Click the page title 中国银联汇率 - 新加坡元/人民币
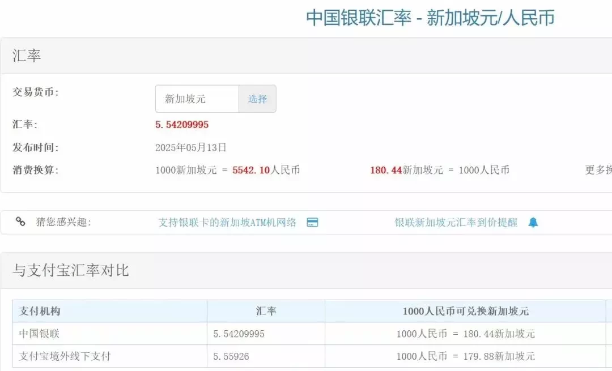 (x=430, y=18)
